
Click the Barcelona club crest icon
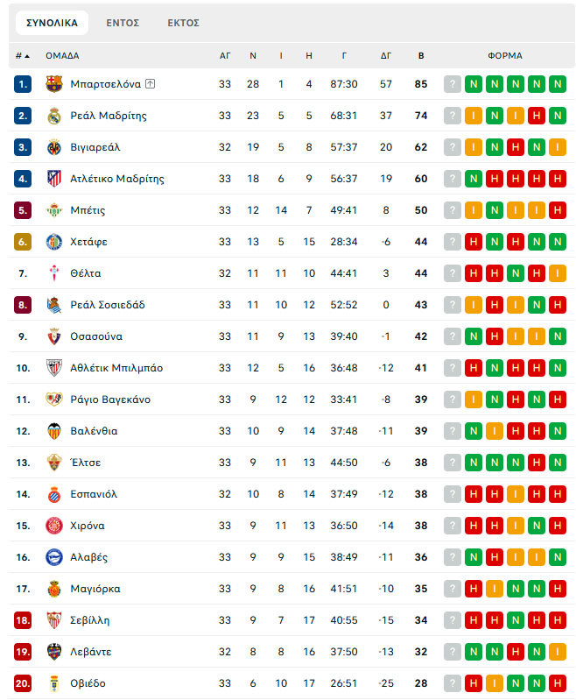pos(54,84)
